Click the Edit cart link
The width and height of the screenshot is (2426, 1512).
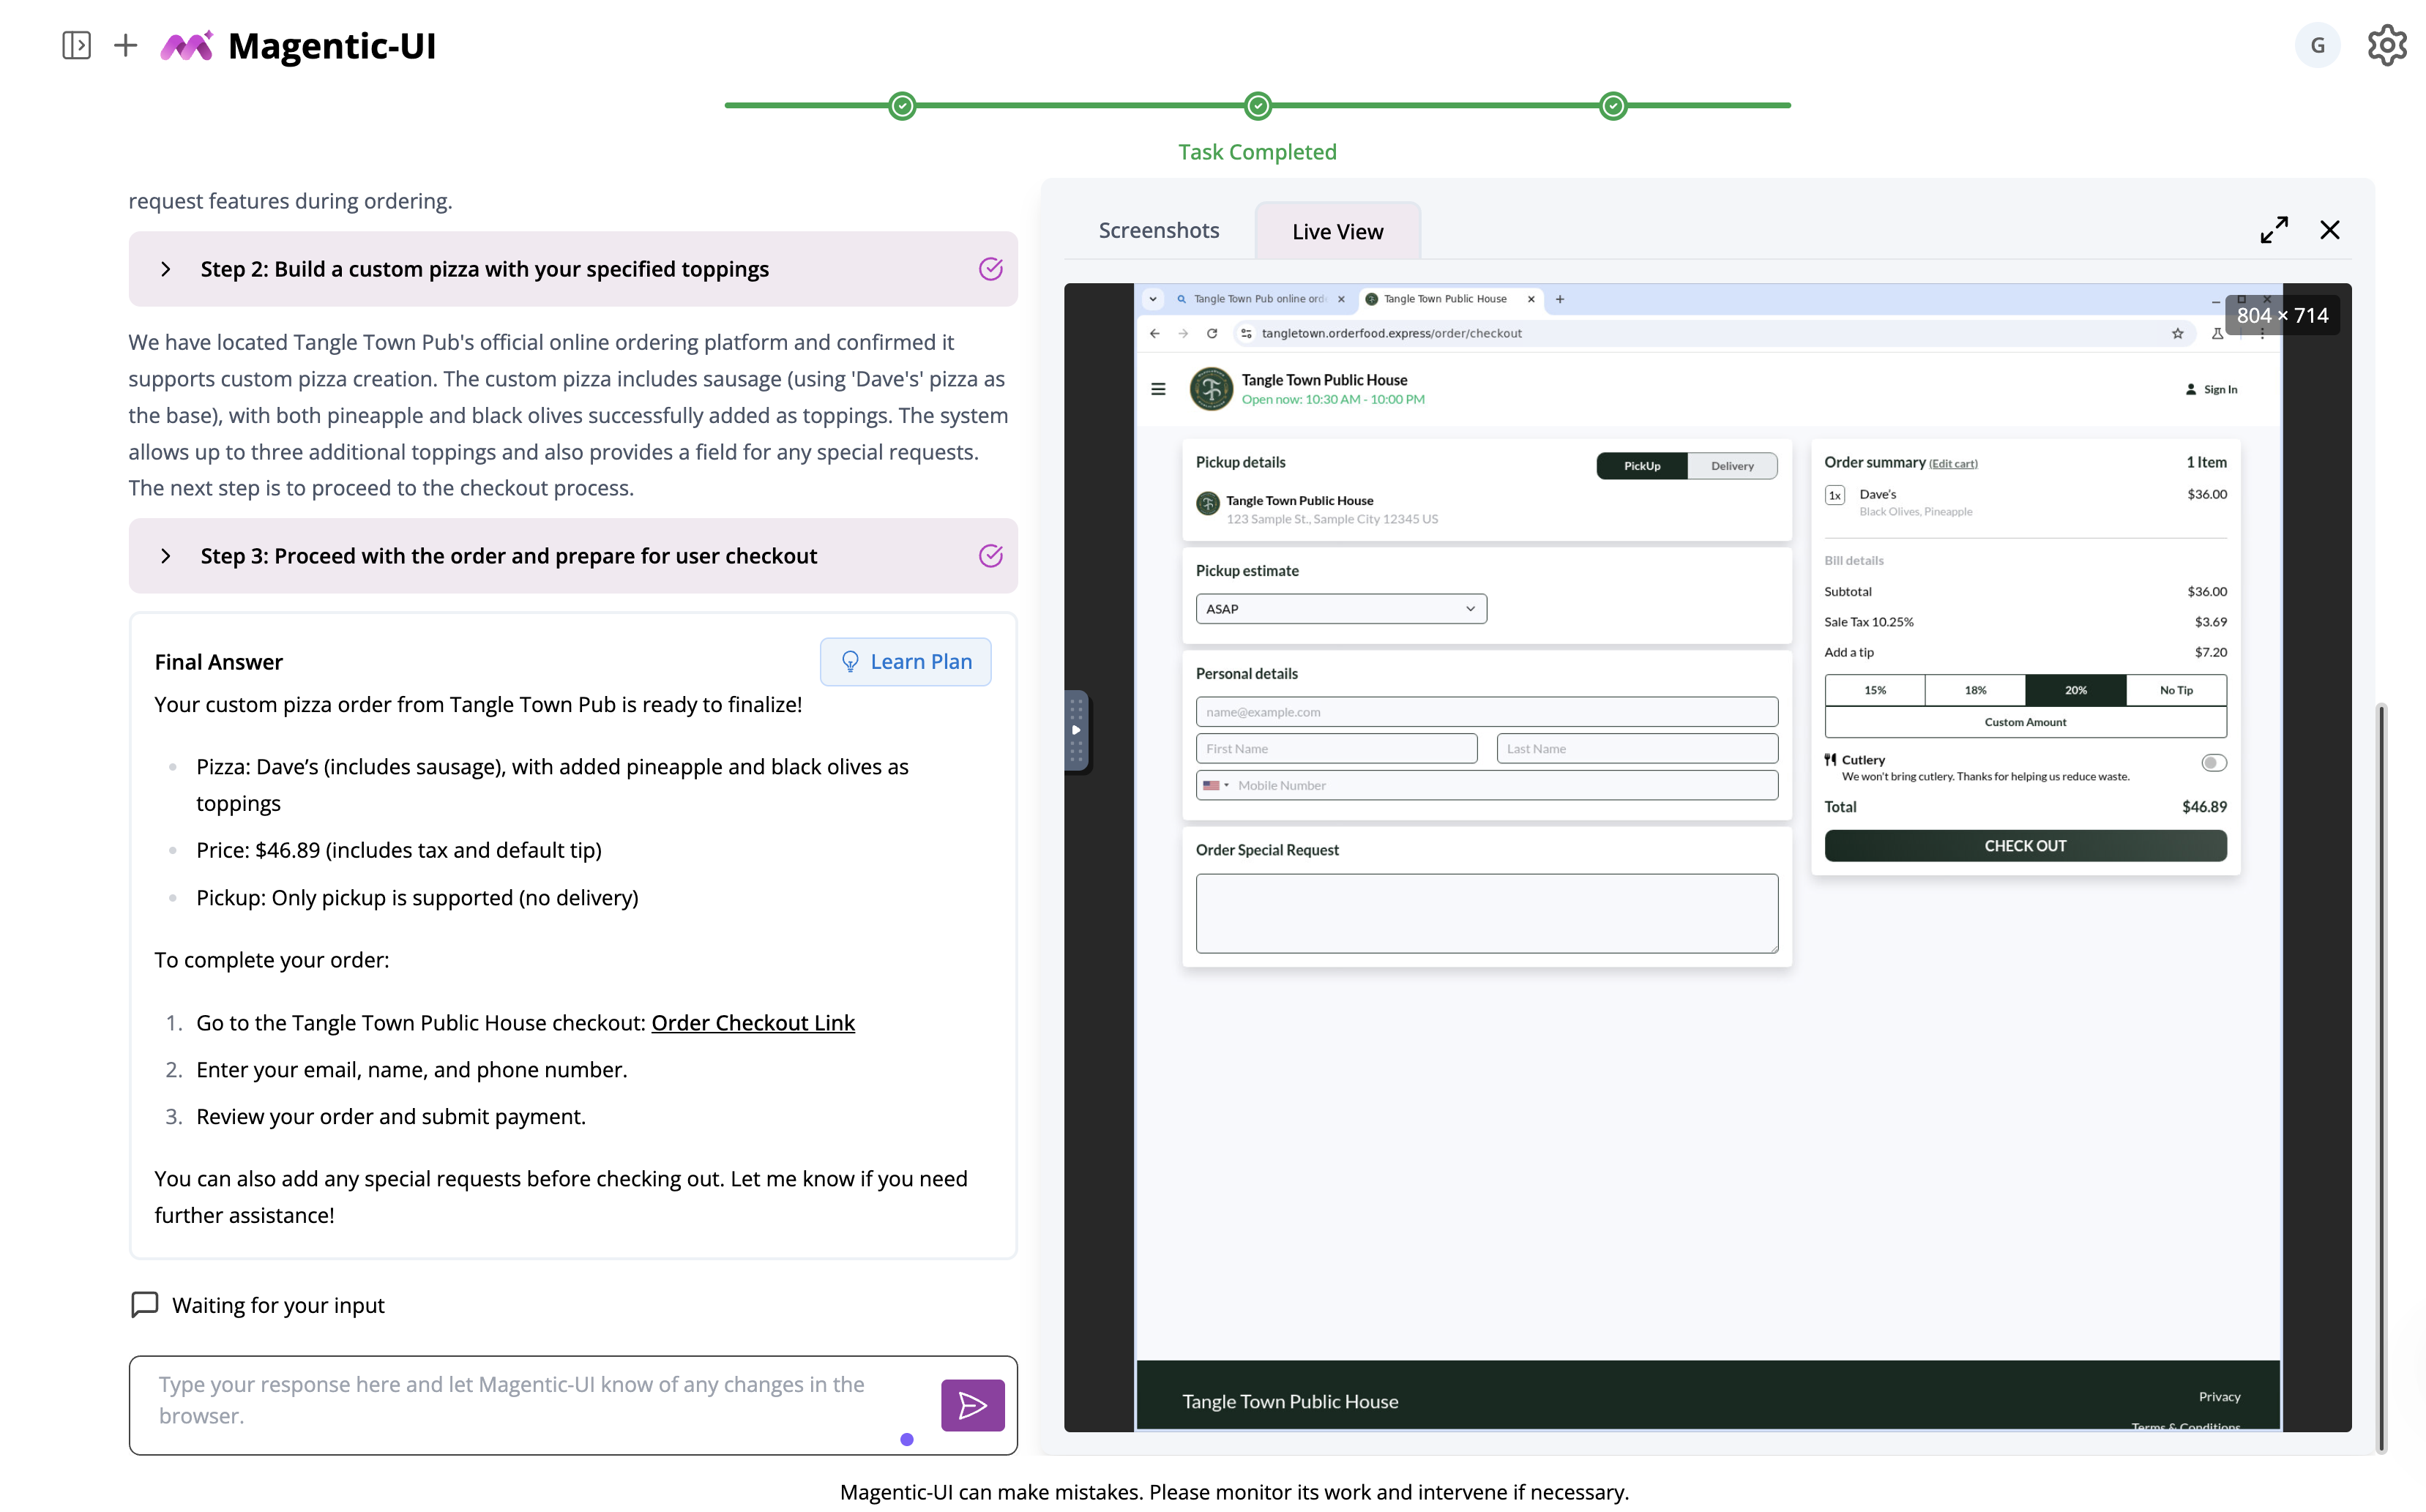tap(1953, 463)
